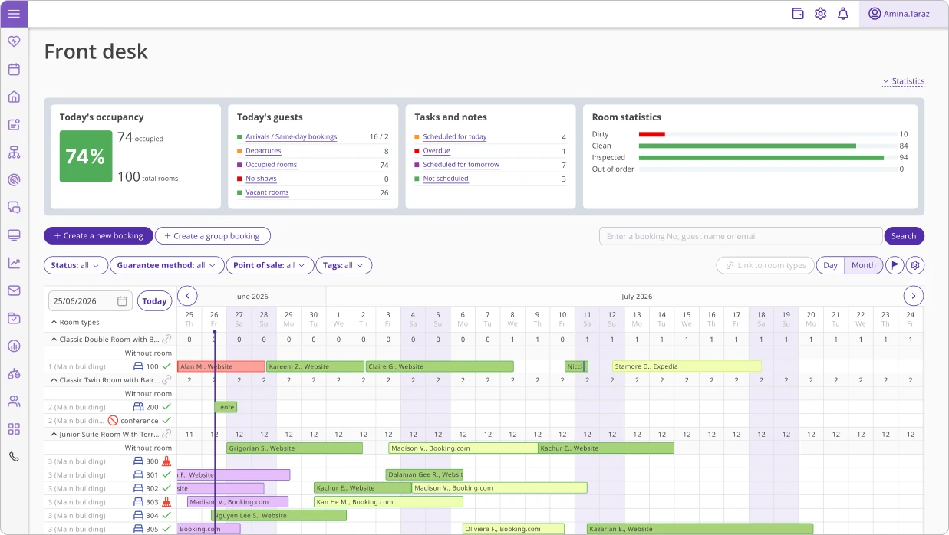Image resolution: width=949 pixels, height=535 pixels.
Task: Open the balance scales sidebar icon
Action: [x=14, y=373]
